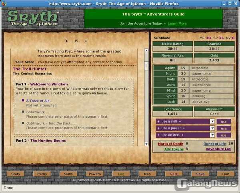Open the Powers menu button
This screenshot has width=240, height=193.
pos(95,174)
